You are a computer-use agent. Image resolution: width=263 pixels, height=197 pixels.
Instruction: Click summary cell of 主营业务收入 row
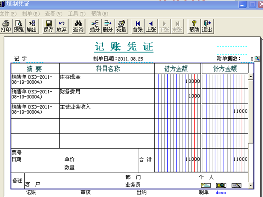35,111
